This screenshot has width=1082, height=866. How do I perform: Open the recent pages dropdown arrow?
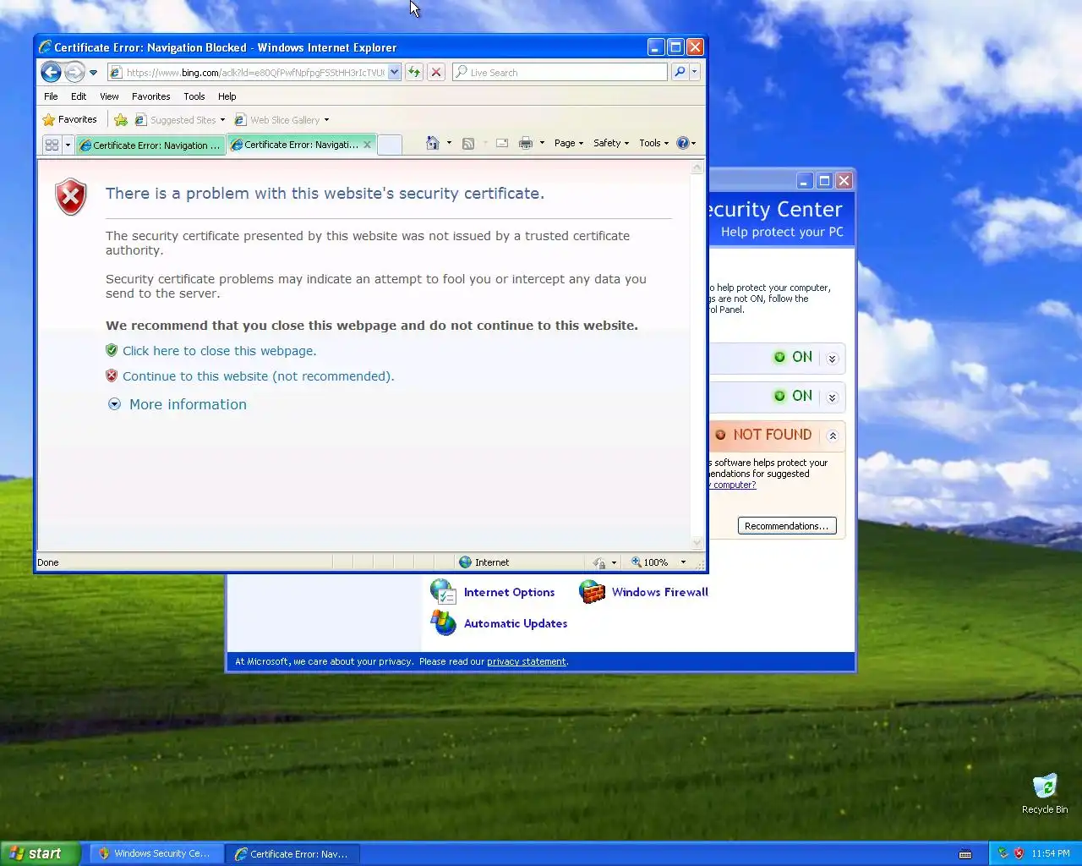point(93,73)
